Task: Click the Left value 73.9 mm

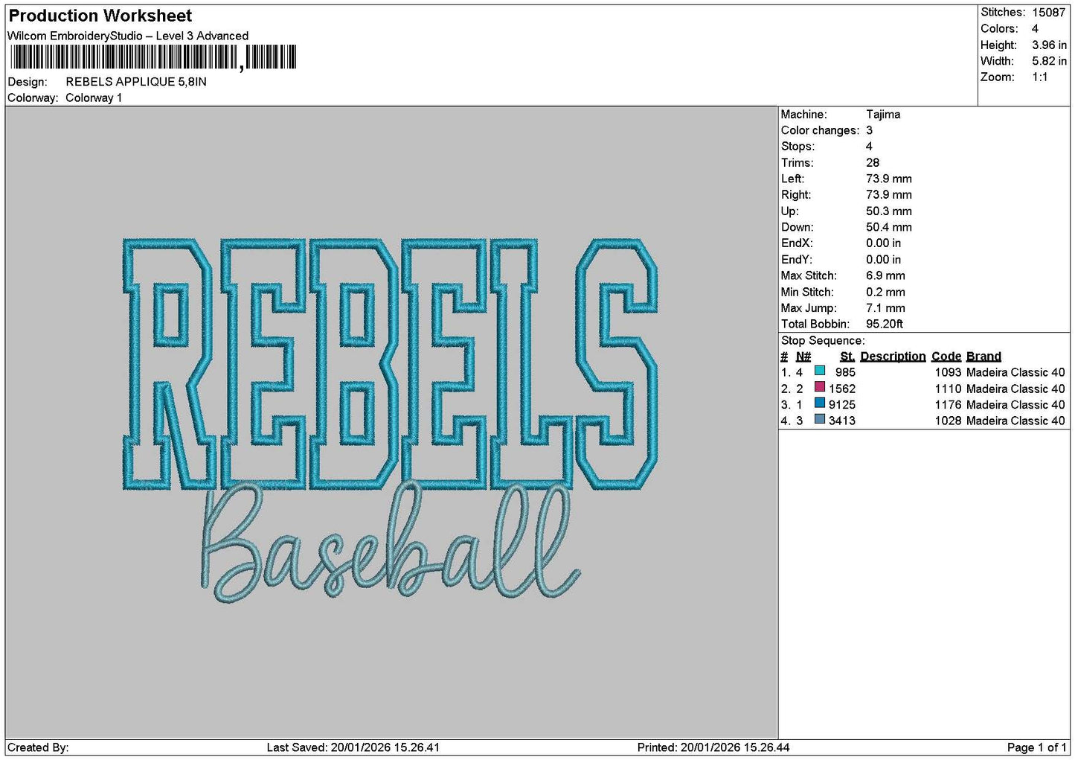Action: (889, 179)
